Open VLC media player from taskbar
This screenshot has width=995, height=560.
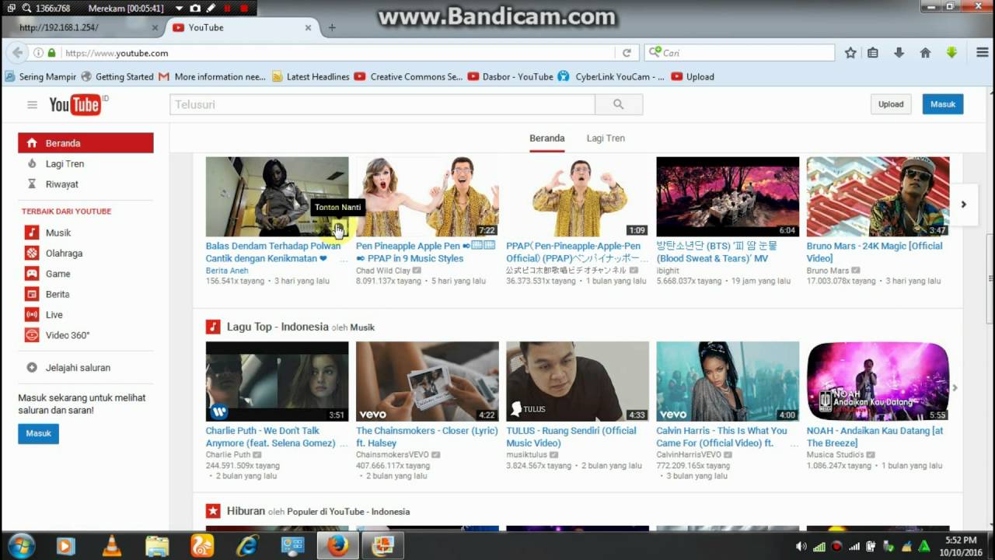pos(112,546)
